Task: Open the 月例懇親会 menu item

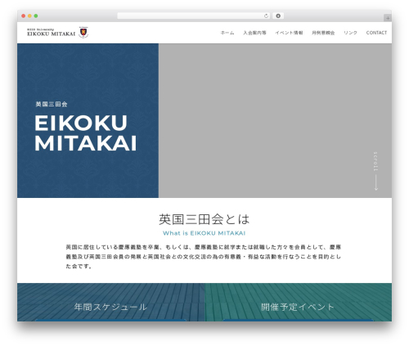Action: click(x=323, y=33)
